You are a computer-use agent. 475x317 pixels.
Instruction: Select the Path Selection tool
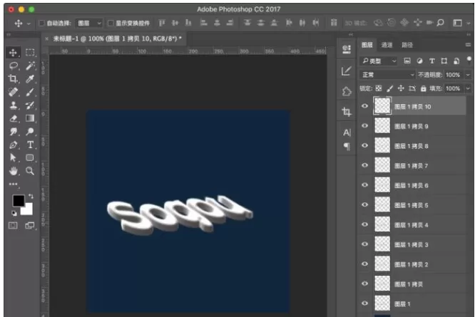(x=13, y=157)
